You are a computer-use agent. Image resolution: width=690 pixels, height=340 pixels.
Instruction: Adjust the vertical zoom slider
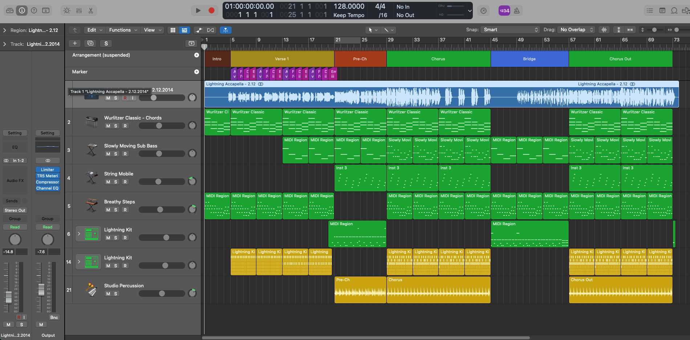coord(654,30)
